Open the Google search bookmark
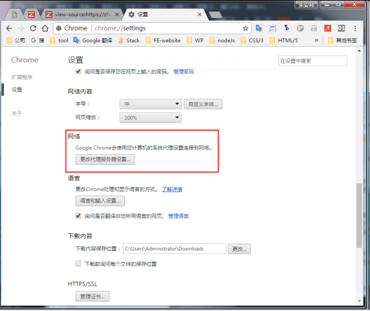This screenshot has height=311, width=370. pyautogui.click(x=37, y=41)
